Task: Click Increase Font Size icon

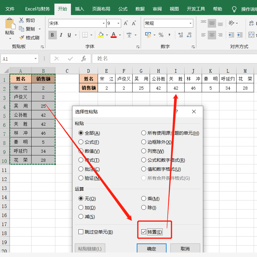Action: pyautogui.click(x=126, y=23)
